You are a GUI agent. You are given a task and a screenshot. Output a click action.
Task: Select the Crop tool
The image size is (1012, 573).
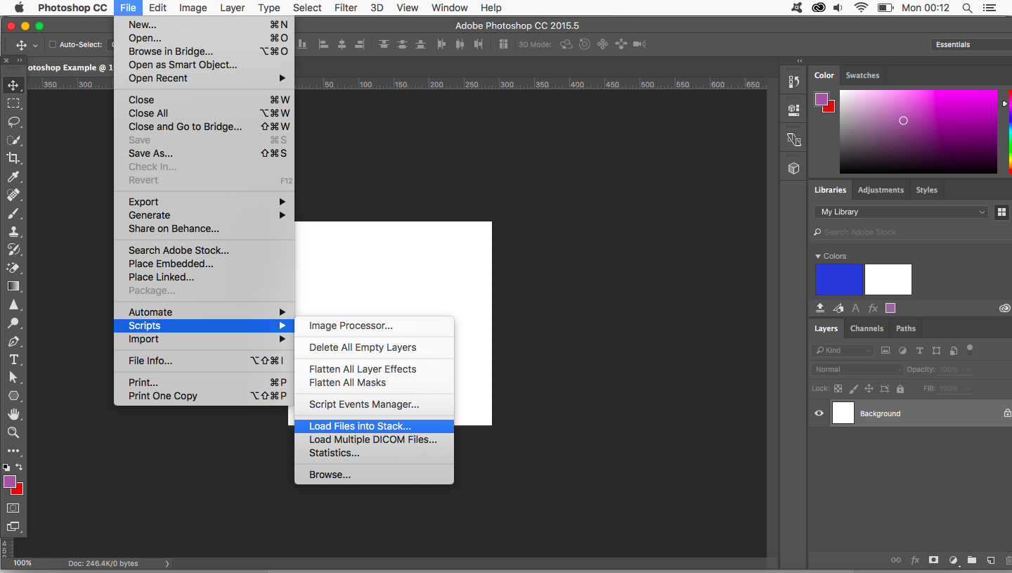click(13, 158)
